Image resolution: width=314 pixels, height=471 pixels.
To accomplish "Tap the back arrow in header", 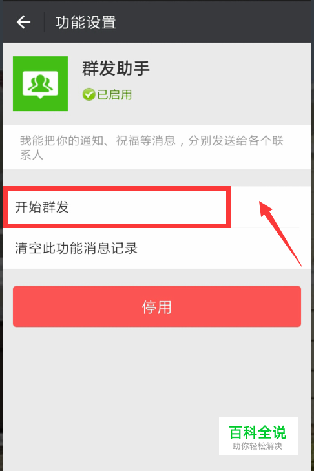I will click(x=23, y=22).
